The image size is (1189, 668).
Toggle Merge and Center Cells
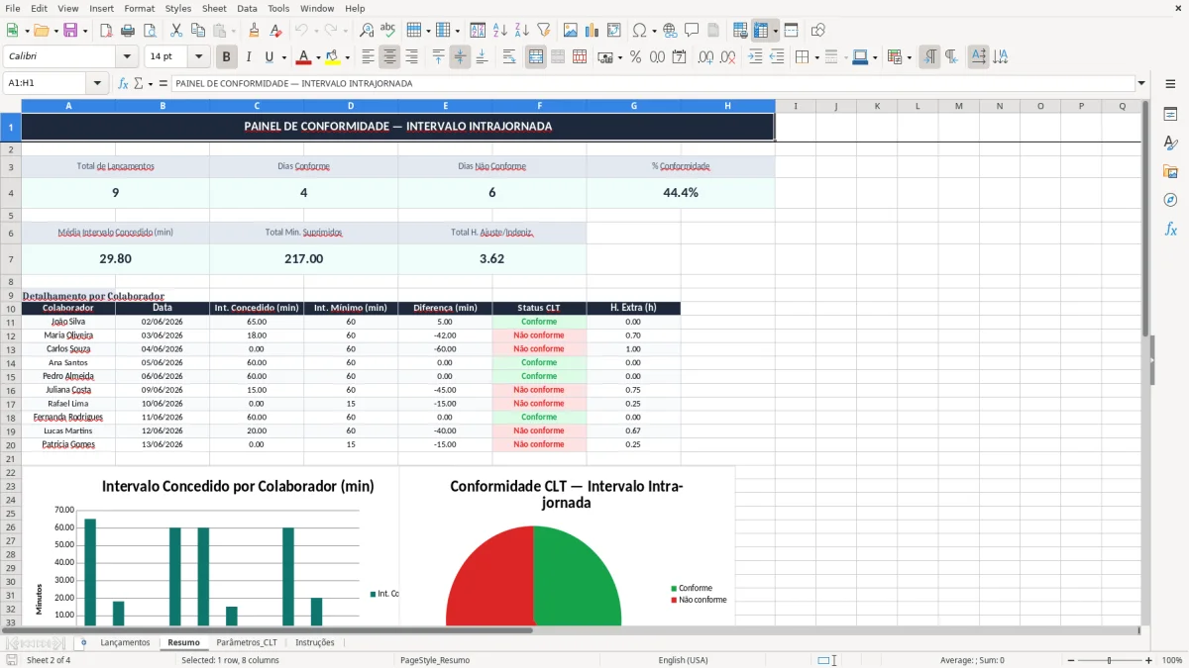coord(536,57)
